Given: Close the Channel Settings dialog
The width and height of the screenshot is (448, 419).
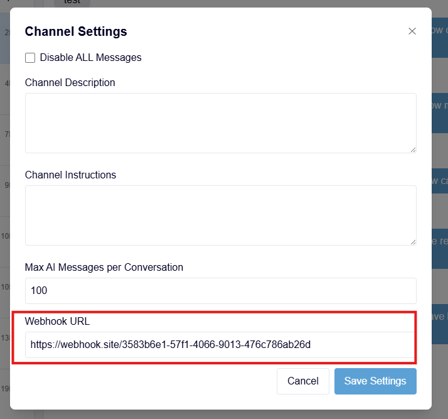Looking at the screenshot, I should pyautogui.click(x=412, y=31).
